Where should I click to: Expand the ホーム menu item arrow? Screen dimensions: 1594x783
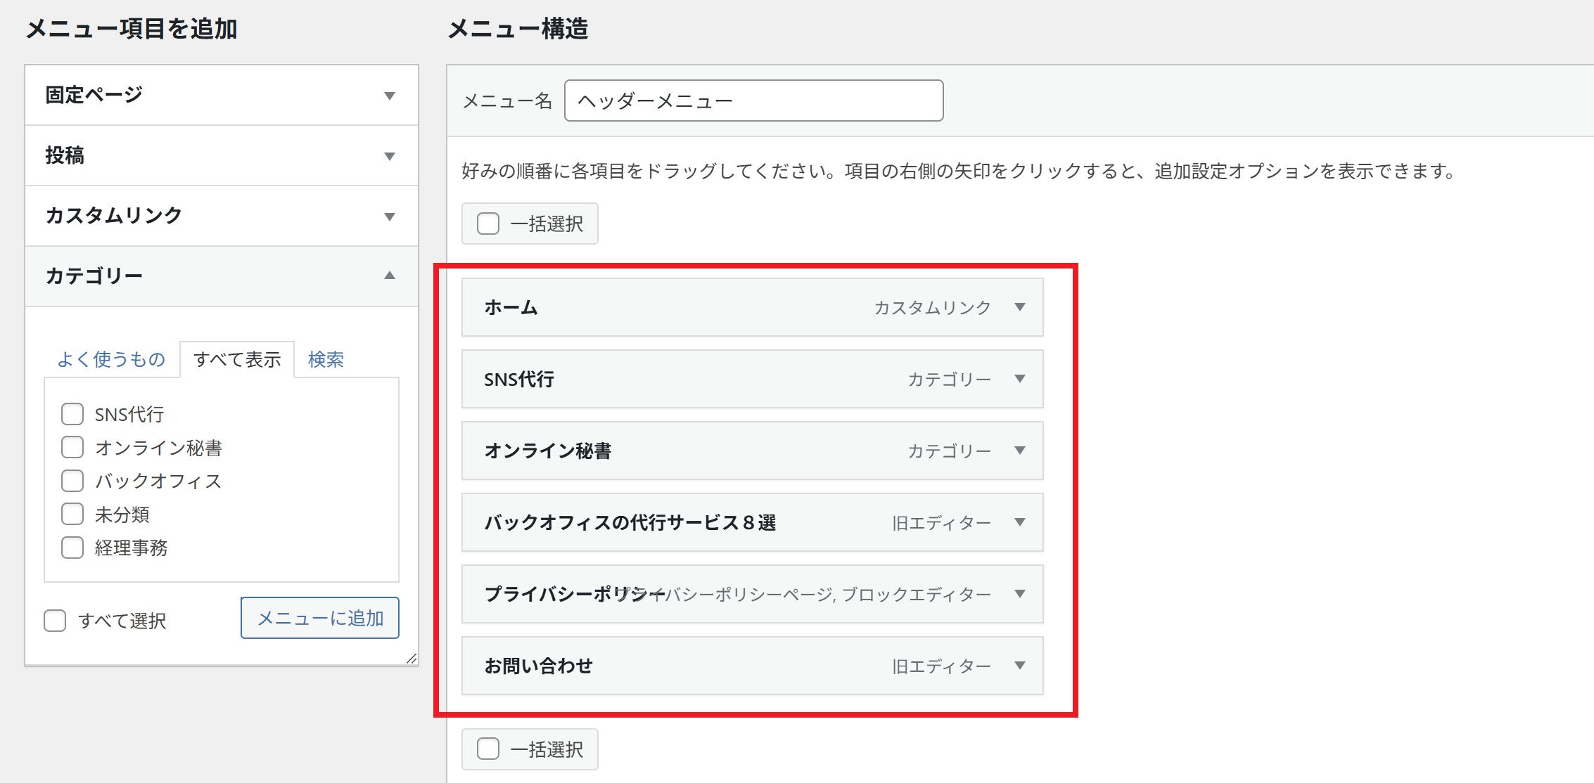point(1019,307)
